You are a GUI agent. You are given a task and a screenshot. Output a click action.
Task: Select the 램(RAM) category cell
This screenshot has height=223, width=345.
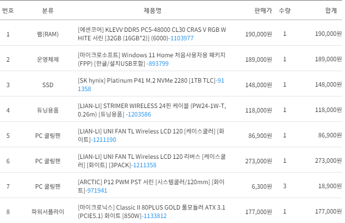tap(48, 34)
